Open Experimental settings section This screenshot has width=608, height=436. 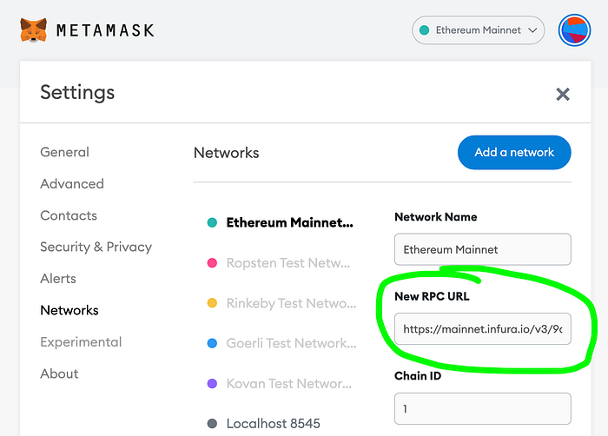coord(81,342)
